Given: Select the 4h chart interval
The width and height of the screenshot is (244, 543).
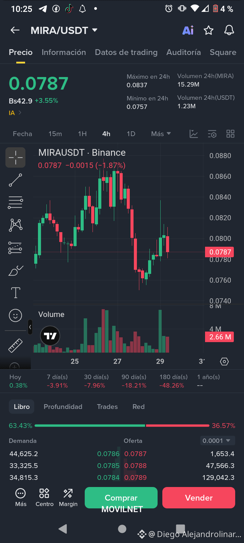Looking at the screenshot, I should 106,134.
